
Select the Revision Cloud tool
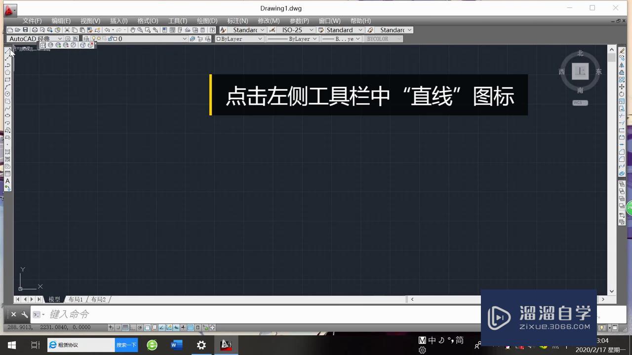click(x=7, y=101)
